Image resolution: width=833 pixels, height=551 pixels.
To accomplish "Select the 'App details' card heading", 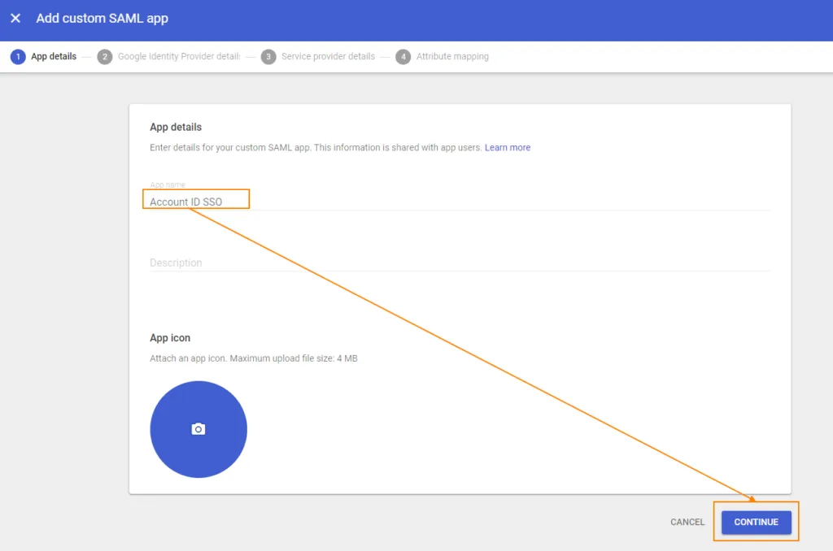I will [176, 127].
